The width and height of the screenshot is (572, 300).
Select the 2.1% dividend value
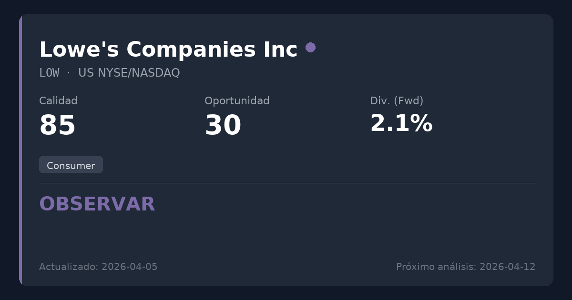click(x=401, y=124)
